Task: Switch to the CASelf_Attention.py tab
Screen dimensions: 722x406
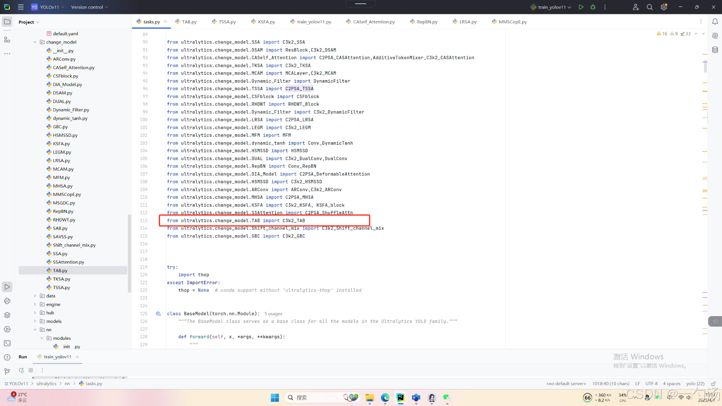Action: pos(373,22)
